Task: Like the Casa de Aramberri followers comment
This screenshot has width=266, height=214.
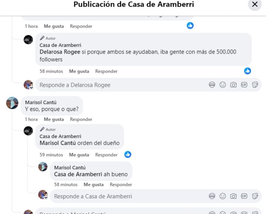Action: pos(79,71)
